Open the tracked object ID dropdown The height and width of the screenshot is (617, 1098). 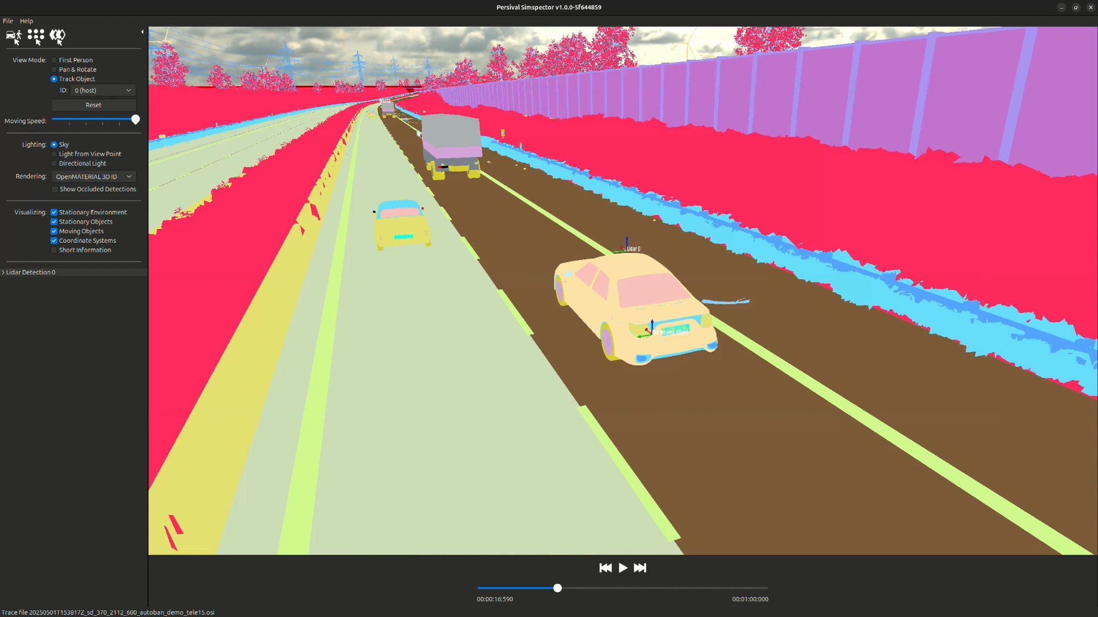103,91
